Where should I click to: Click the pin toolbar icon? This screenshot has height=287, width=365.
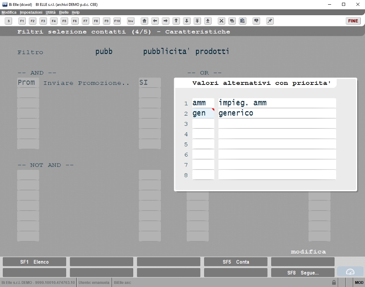[x=270, y=21]
